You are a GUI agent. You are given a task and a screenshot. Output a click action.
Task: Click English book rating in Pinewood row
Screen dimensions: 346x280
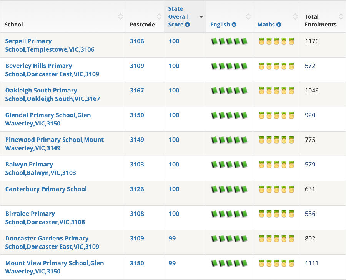[229, 140]
